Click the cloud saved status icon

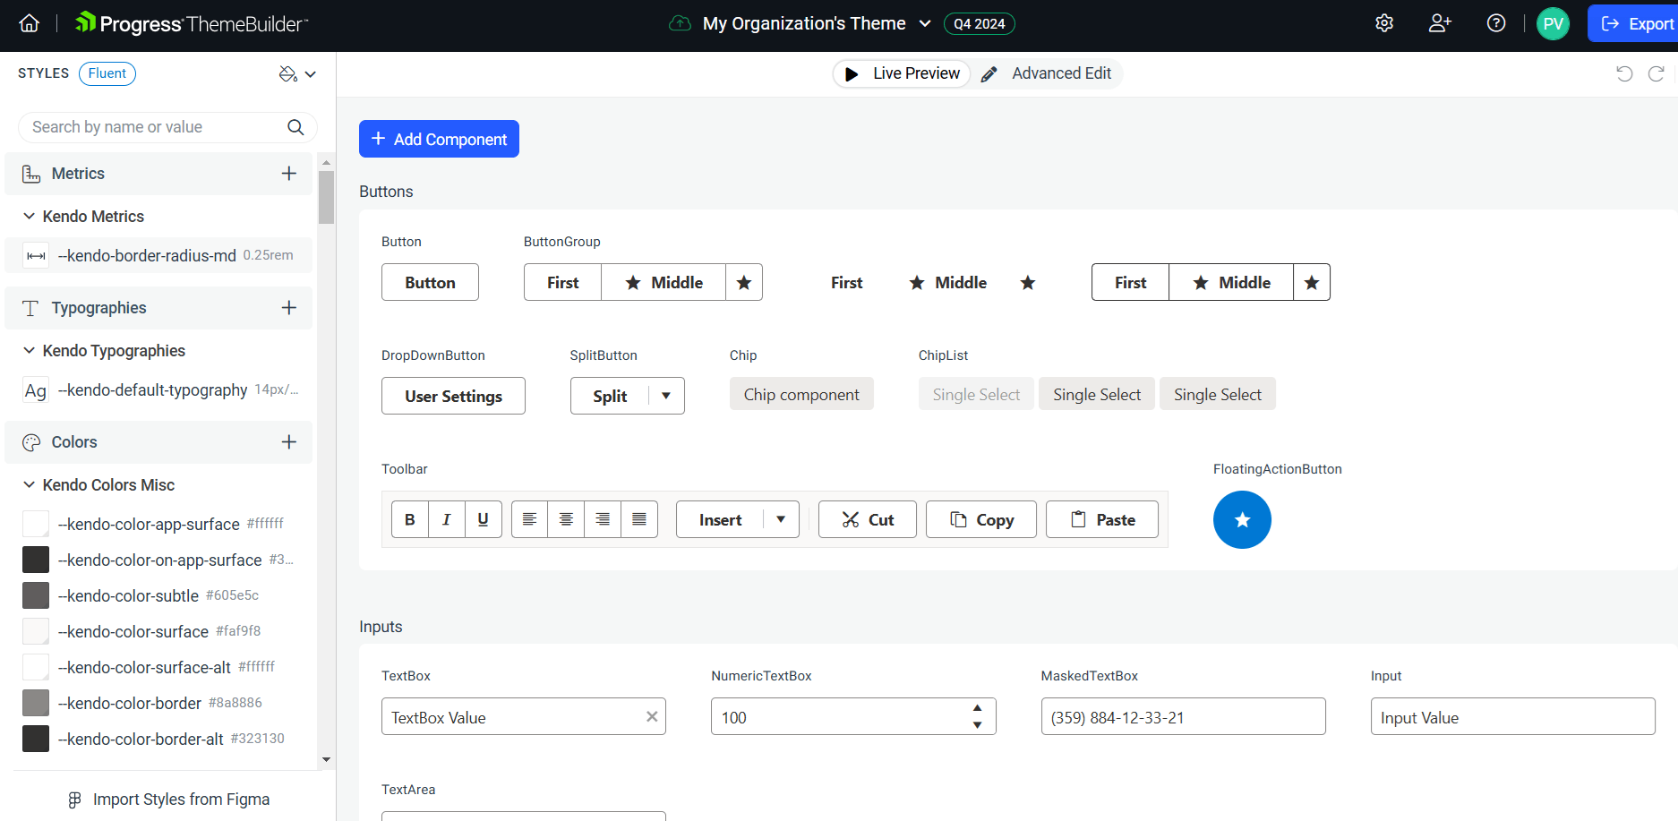click(681, 23)
